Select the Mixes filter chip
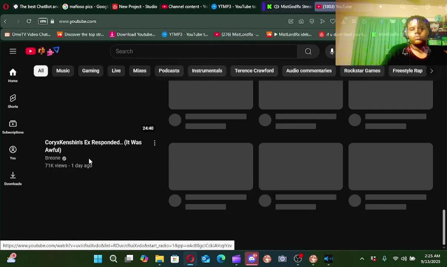This screenshot has width=447, height=267. point(140,70)
